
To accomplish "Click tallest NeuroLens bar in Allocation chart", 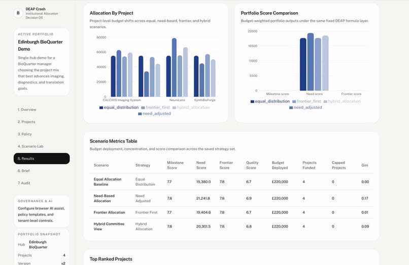I will 174,68.
